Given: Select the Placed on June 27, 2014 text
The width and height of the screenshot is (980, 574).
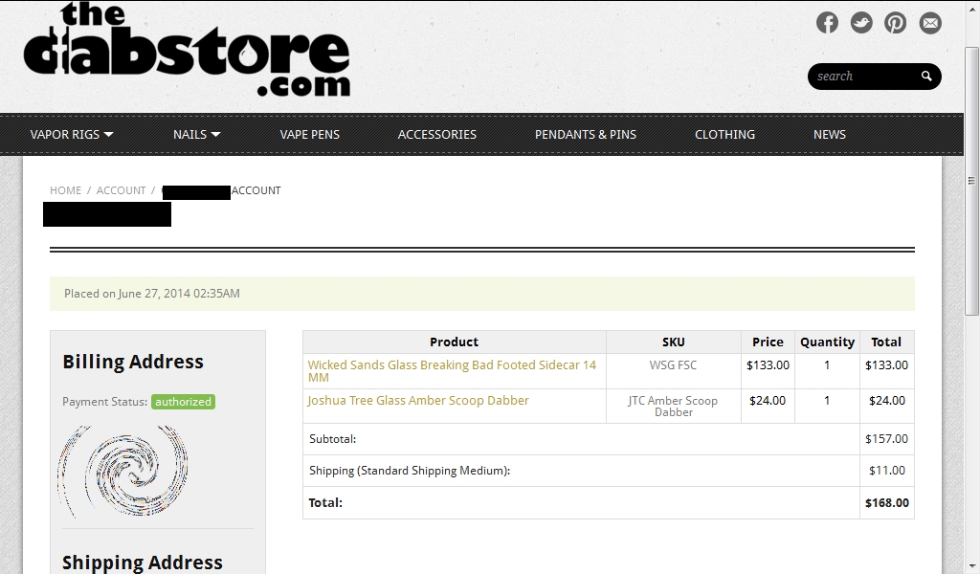Looking at the screenshot, I should 152,294.
